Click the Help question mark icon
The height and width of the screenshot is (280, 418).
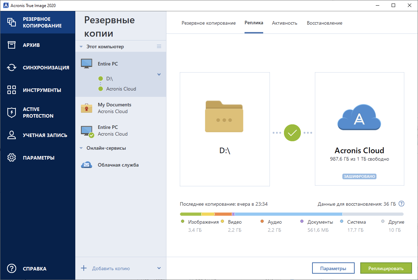(x=12, y=268)
